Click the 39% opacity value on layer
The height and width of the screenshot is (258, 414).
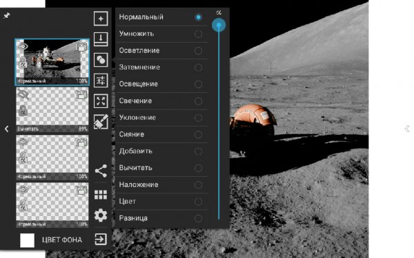pyautogui.click(x=83, y=129)
